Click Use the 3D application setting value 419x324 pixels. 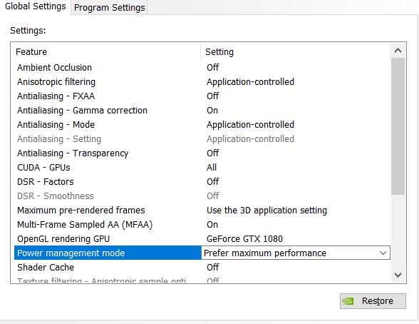(x=267, y=211)
